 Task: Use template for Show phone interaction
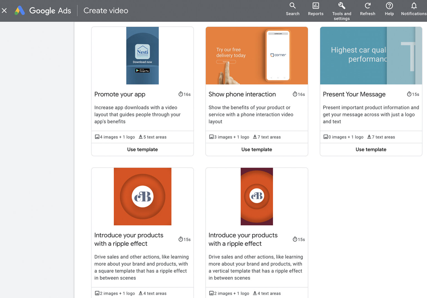(x=257, y=149)
